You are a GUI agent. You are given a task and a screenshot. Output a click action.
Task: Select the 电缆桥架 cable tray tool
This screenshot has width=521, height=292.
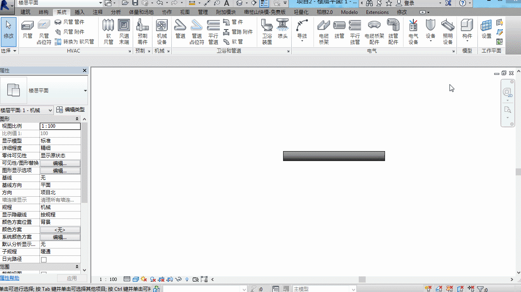click(x=324, y=32)
